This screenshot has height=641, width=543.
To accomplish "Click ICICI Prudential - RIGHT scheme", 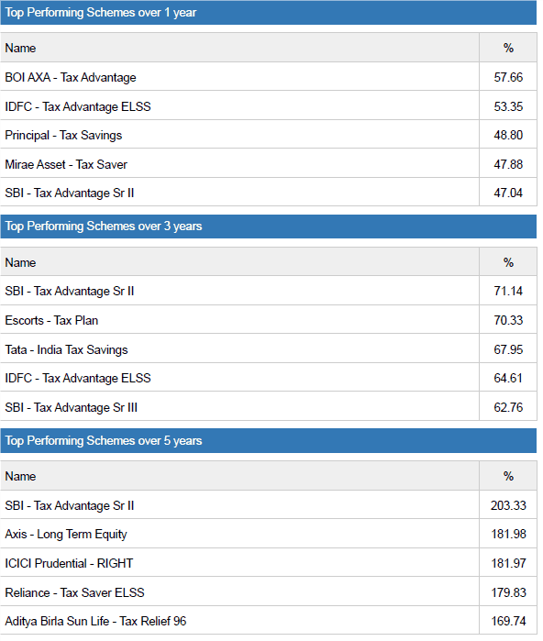I will coord(69,563).
